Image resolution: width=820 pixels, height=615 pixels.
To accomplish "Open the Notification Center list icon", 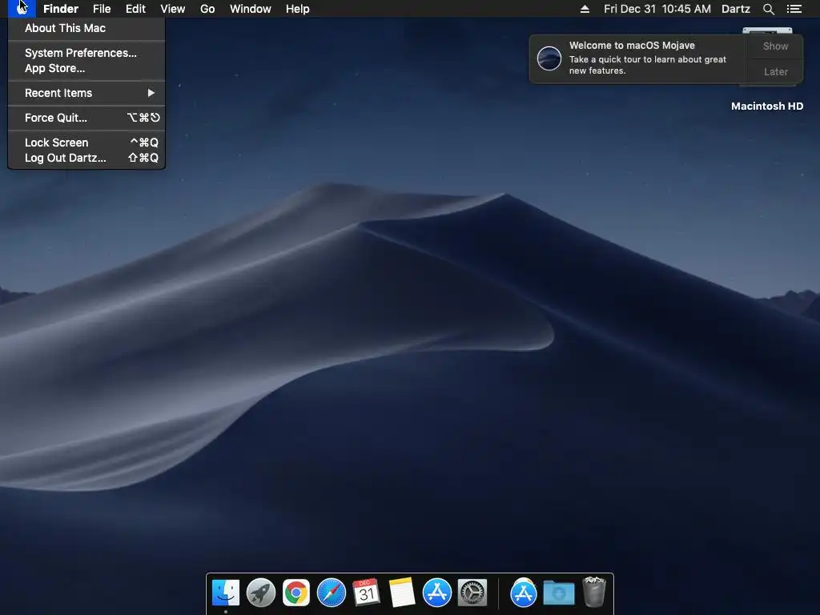I will click(794, 9).
